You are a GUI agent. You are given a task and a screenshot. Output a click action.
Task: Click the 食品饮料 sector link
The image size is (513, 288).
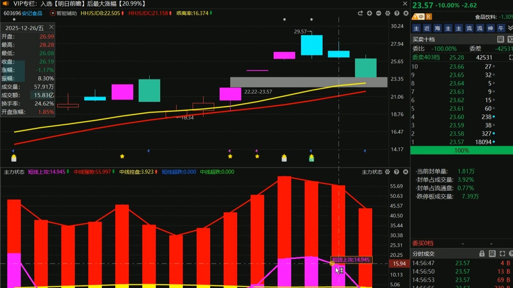[488, 17]
